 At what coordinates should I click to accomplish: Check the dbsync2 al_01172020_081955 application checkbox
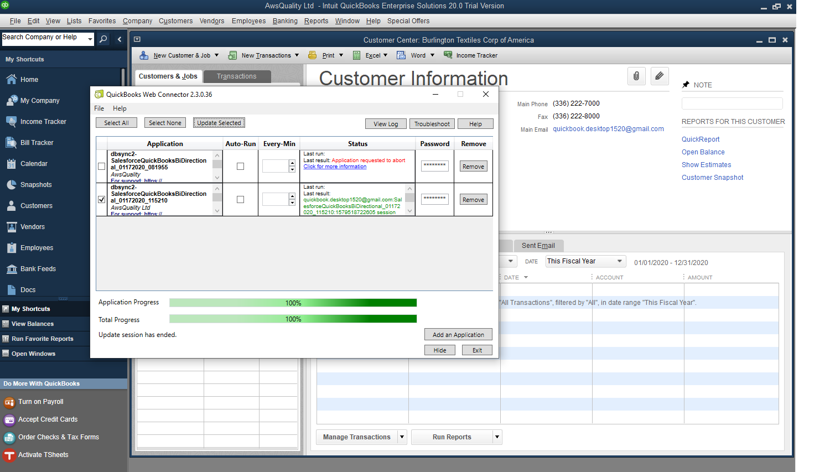101,166
